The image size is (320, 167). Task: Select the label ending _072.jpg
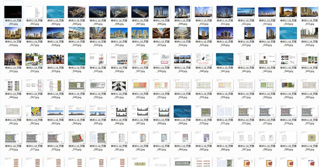coord(246,122)
